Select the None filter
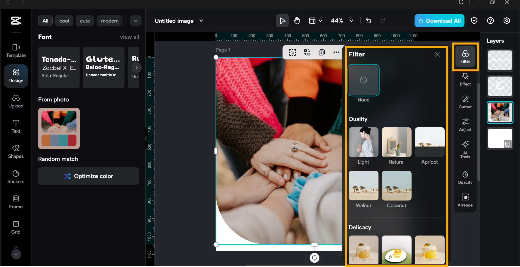 (364, 80)
